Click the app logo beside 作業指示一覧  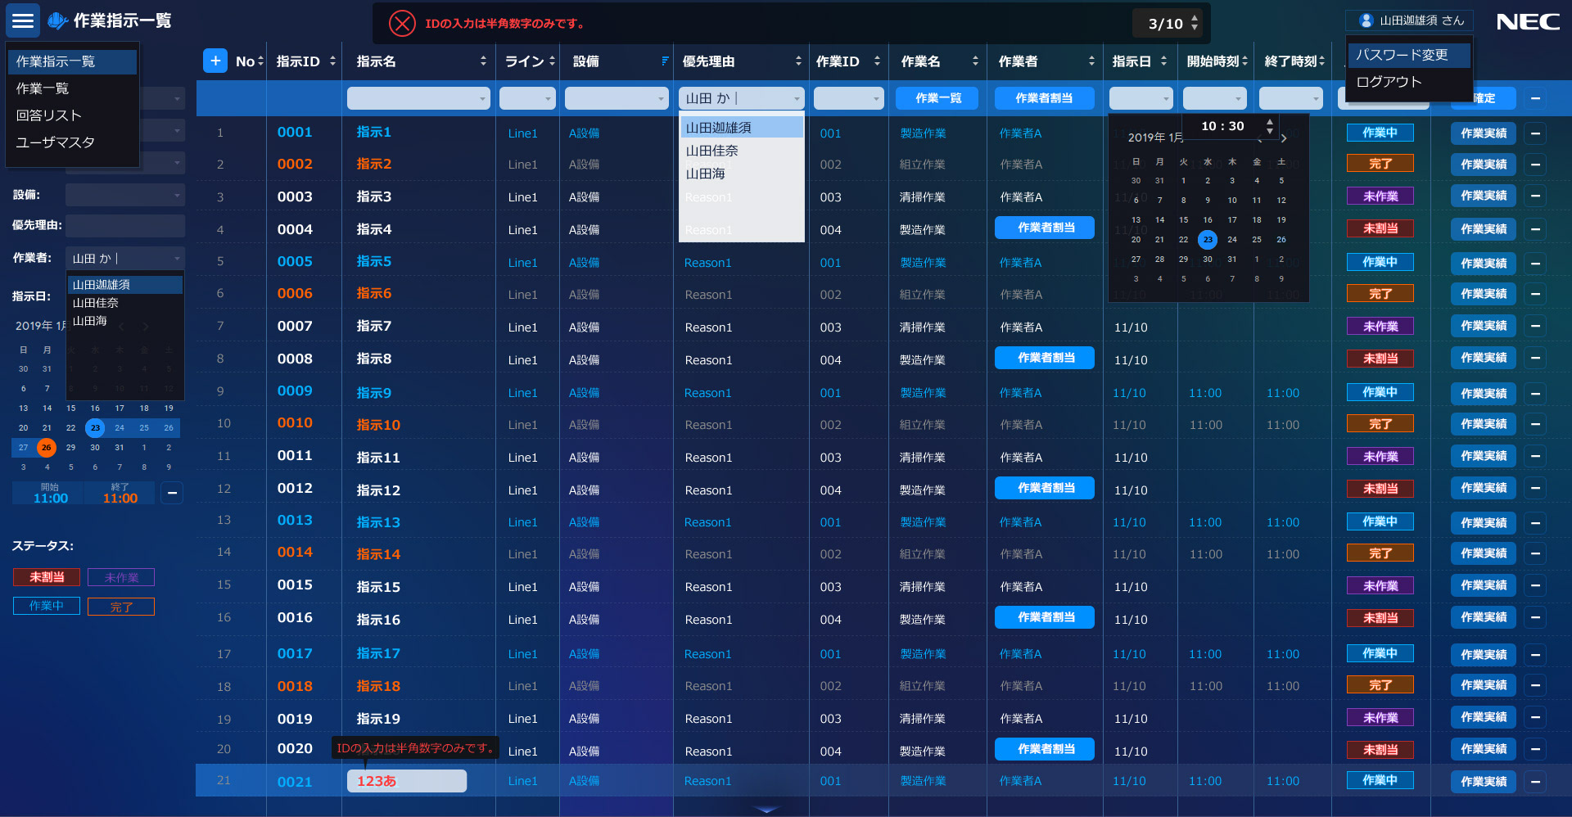(x=57, y=20)
